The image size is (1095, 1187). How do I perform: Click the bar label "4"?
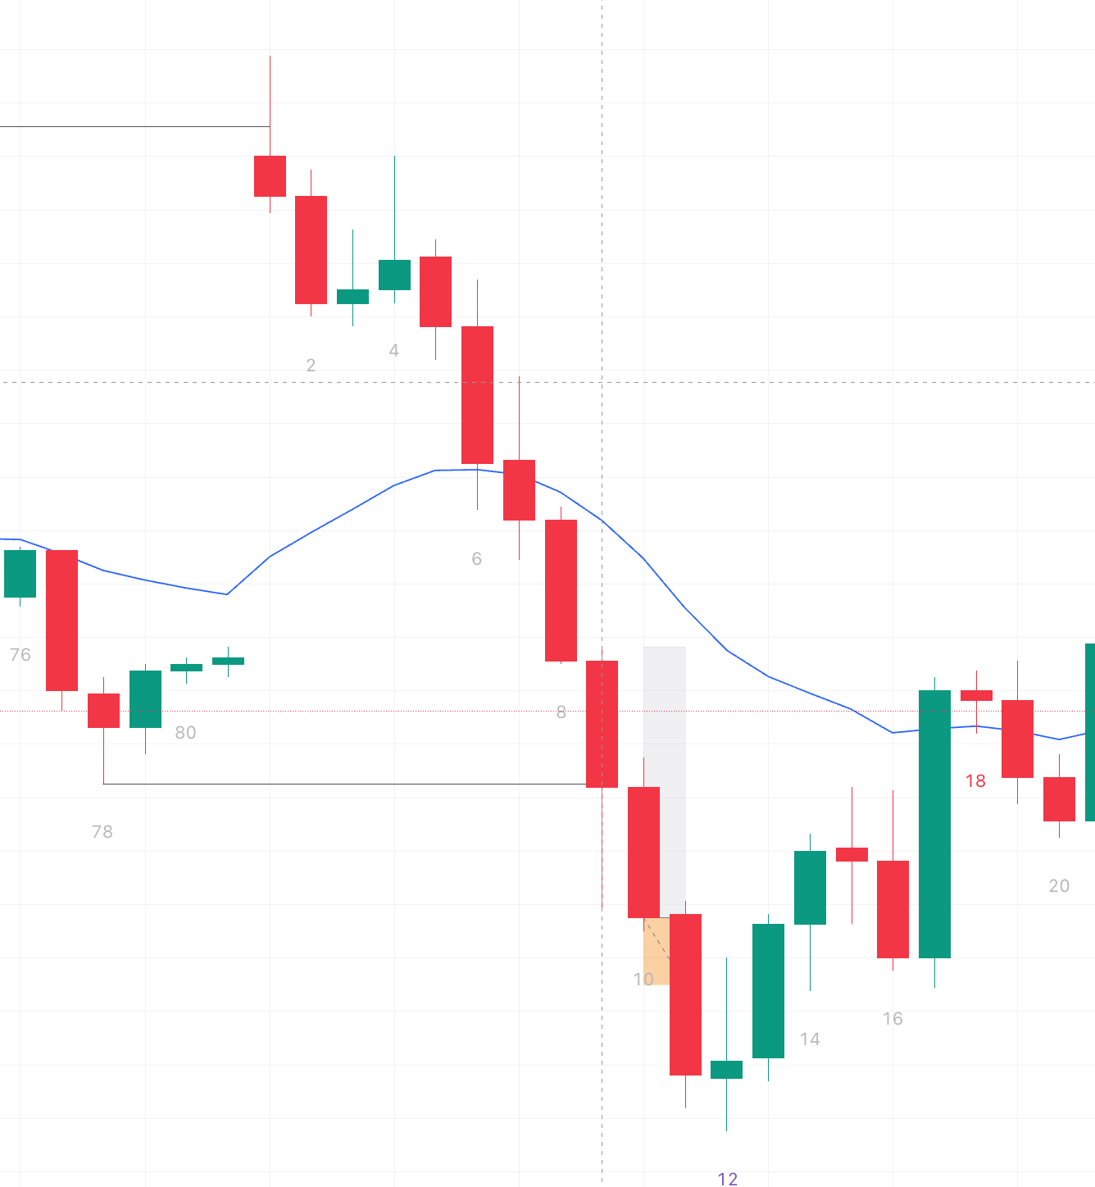point(394,350)
